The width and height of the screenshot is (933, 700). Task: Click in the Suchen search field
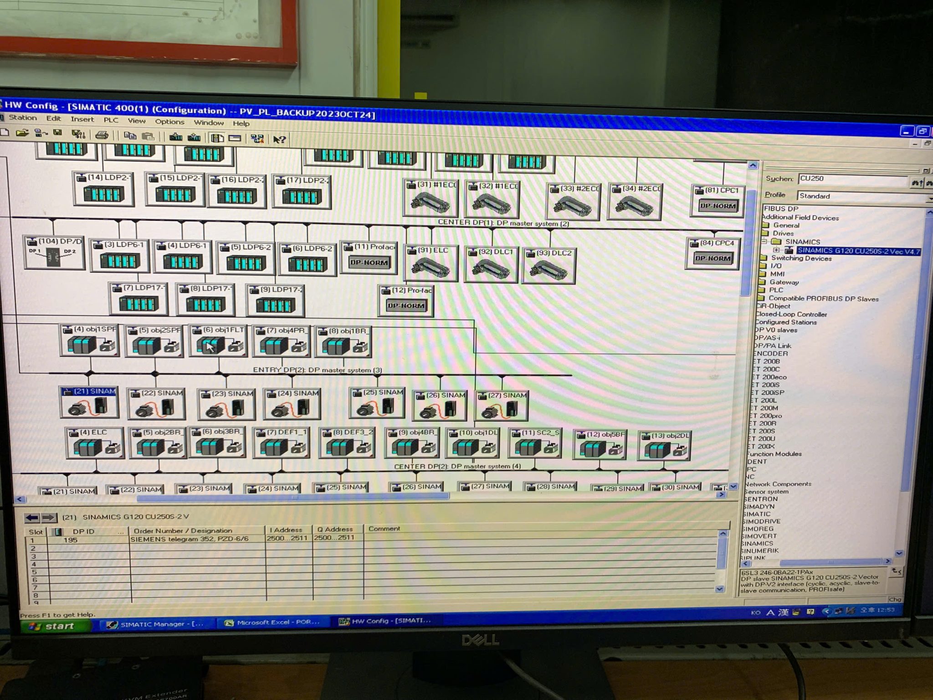(x=853, y=179)
